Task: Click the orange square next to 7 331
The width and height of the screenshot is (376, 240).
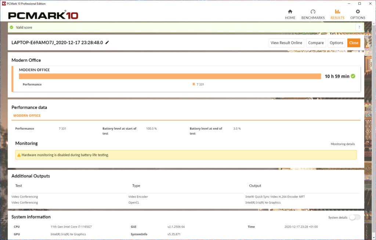Action: coord(194,84)
